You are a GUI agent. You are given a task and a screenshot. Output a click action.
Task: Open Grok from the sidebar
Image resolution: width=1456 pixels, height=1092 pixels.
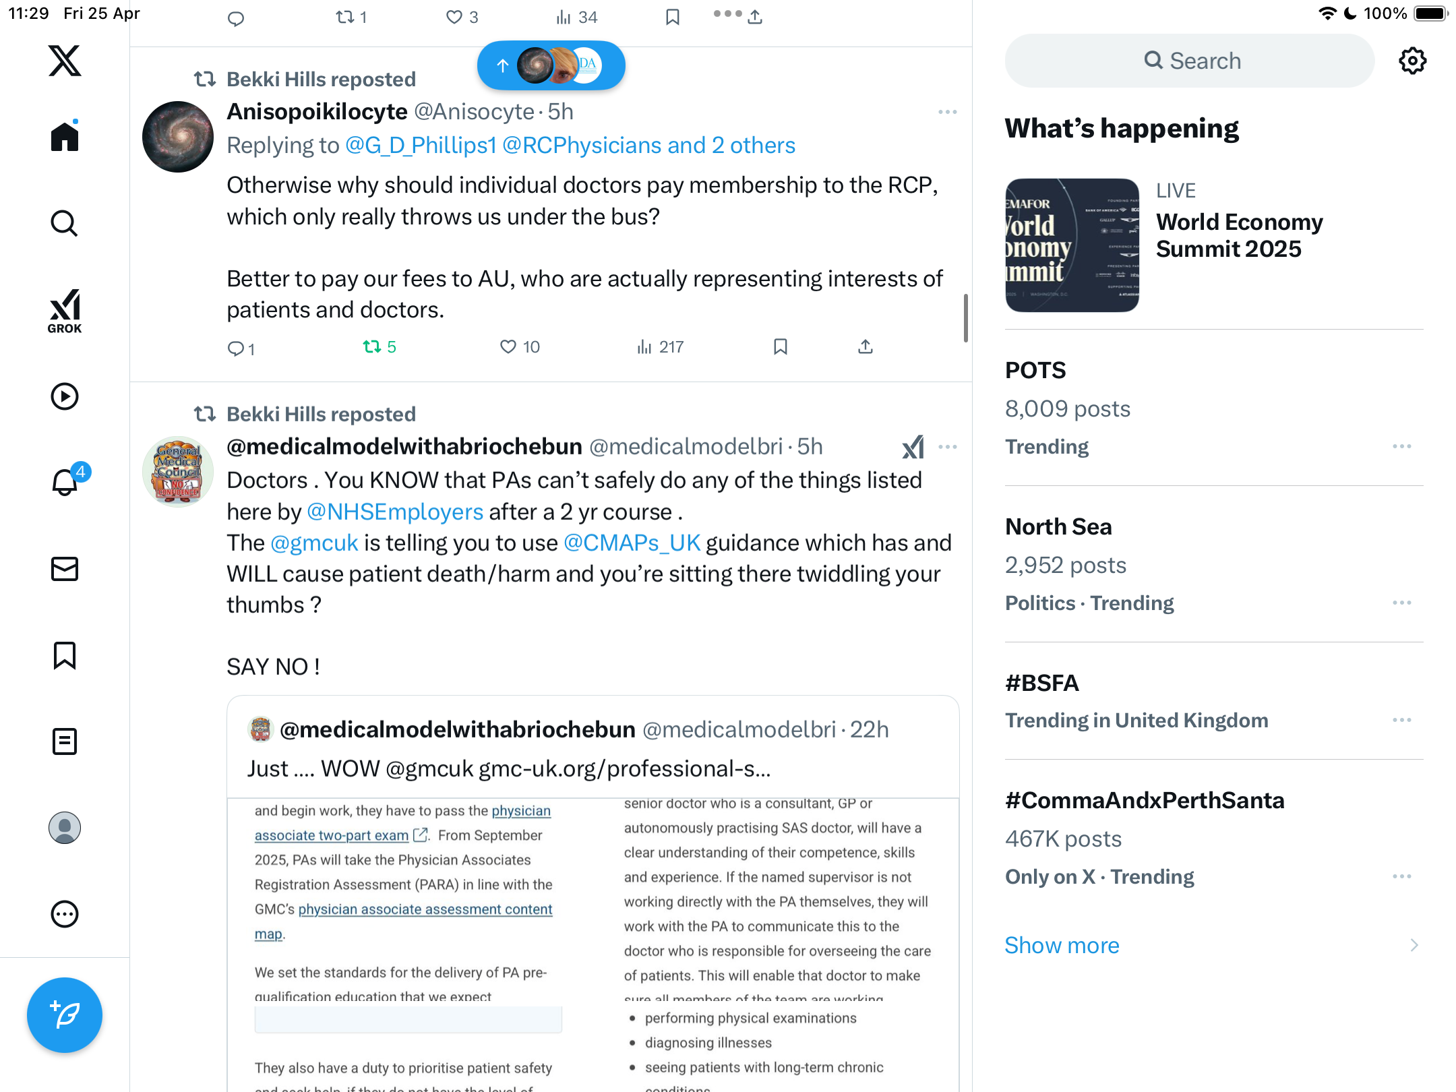tap(65, 311)
